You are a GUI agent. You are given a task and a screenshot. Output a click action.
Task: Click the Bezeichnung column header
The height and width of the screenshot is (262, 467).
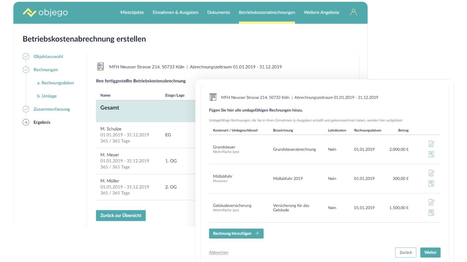pos(283,130)
